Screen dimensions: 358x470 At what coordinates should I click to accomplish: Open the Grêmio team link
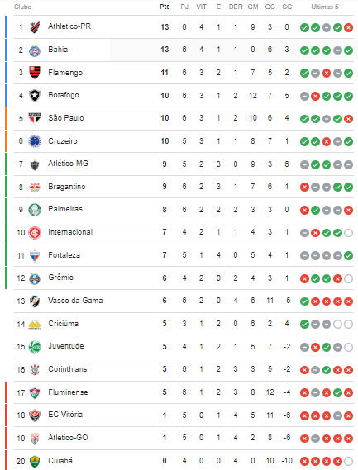point(61,278)
